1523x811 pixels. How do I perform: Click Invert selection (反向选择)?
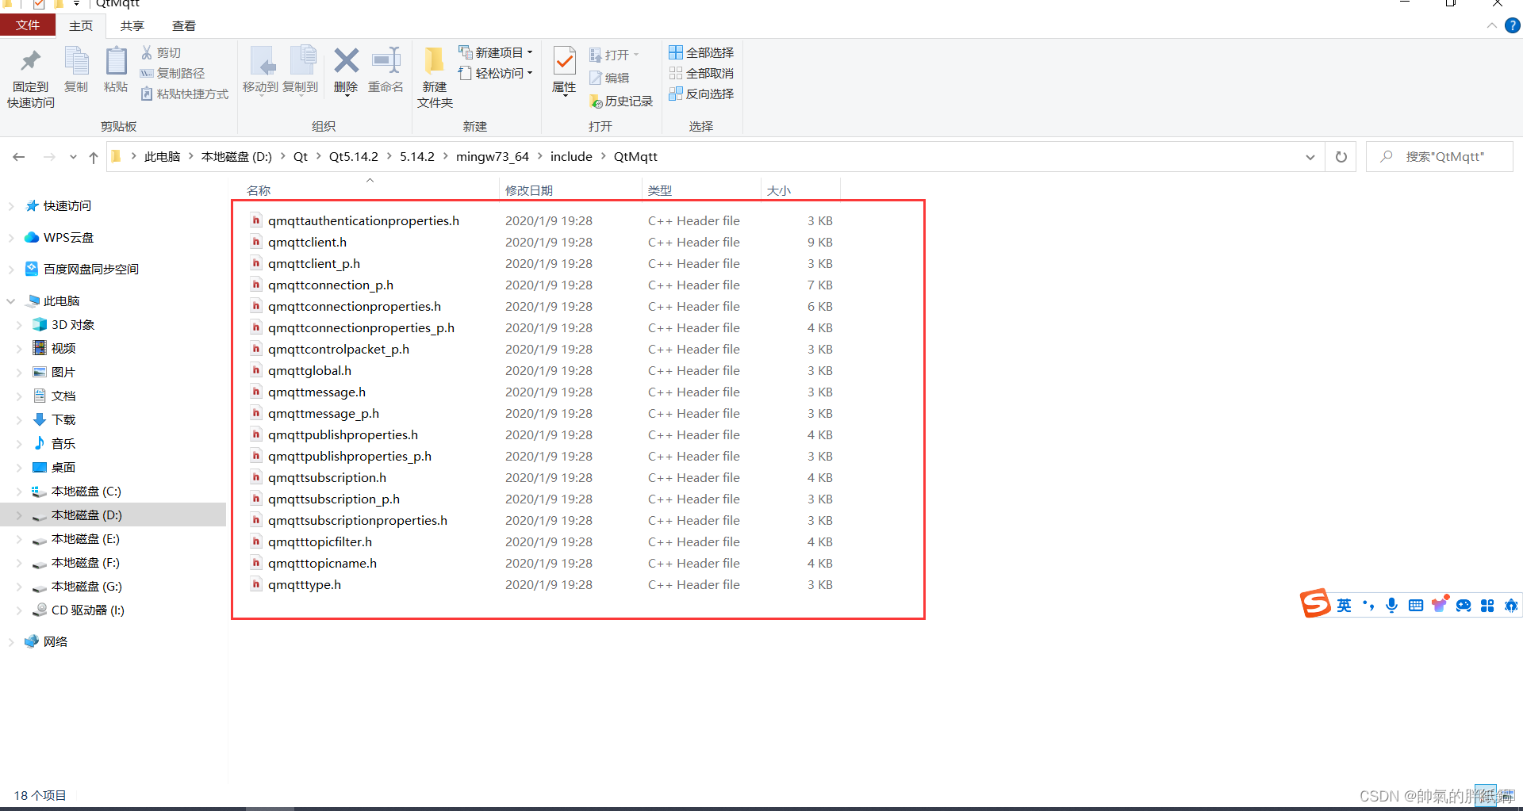(x=701, y=94)
